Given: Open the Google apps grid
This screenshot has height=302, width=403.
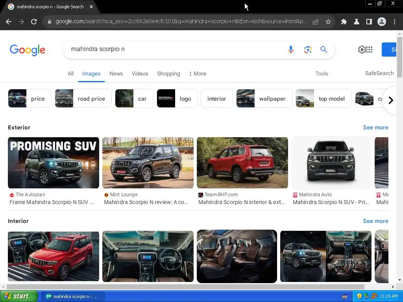Looking at the screenshot, I should [369, 49].
